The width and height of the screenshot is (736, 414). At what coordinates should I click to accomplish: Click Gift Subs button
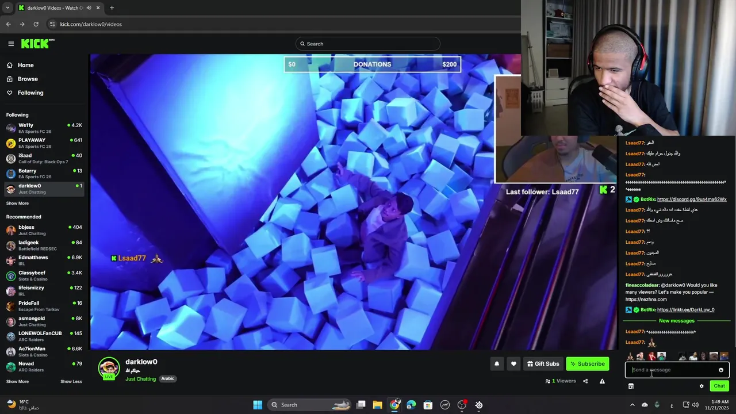click(543, 363)
